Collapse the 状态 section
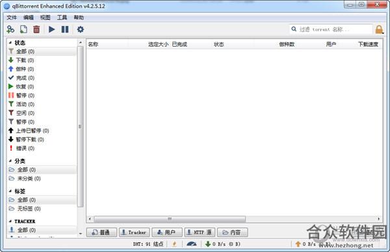The width and height of the screenshot is (390, 252). tap(10, 43)
